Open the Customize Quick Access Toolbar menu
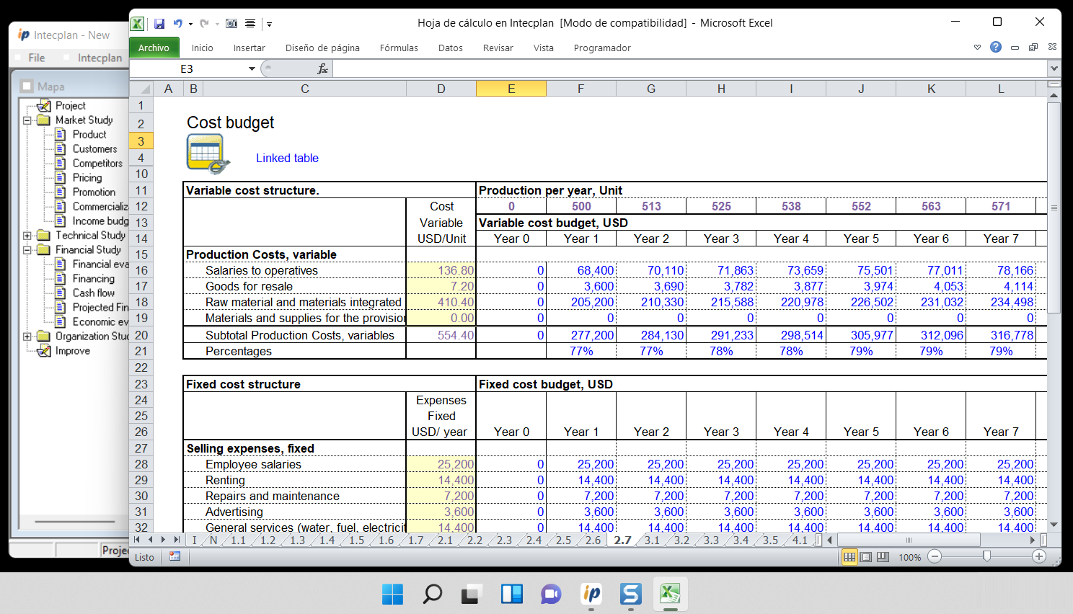 pyautogui.click(x=269, y=24)
